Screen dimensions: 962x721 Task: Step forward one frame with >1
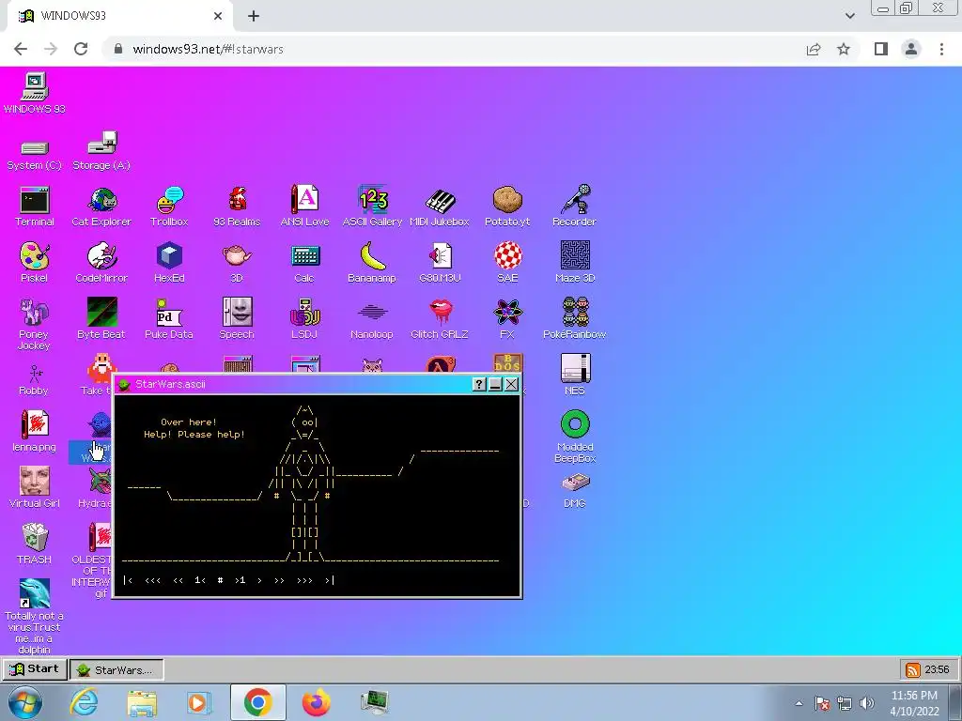coord(240,580)
